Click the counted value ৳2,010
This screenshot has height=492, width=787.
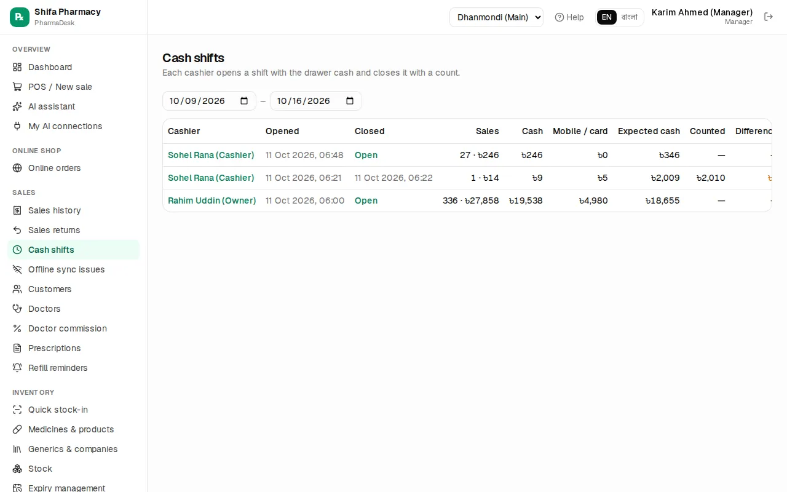point(711,178)
